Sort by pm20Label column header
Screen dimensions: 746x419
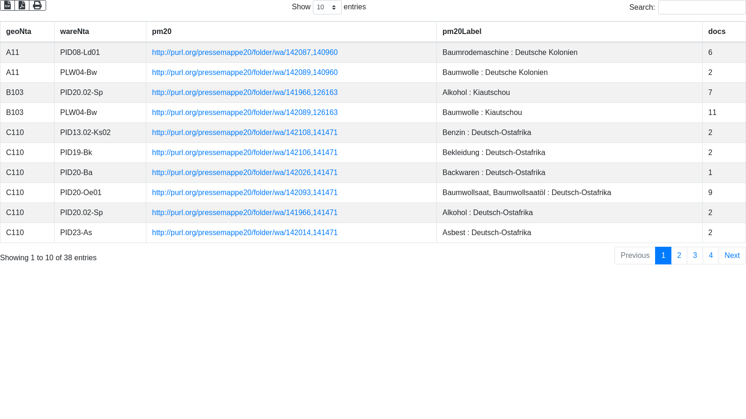click(462, 32)
